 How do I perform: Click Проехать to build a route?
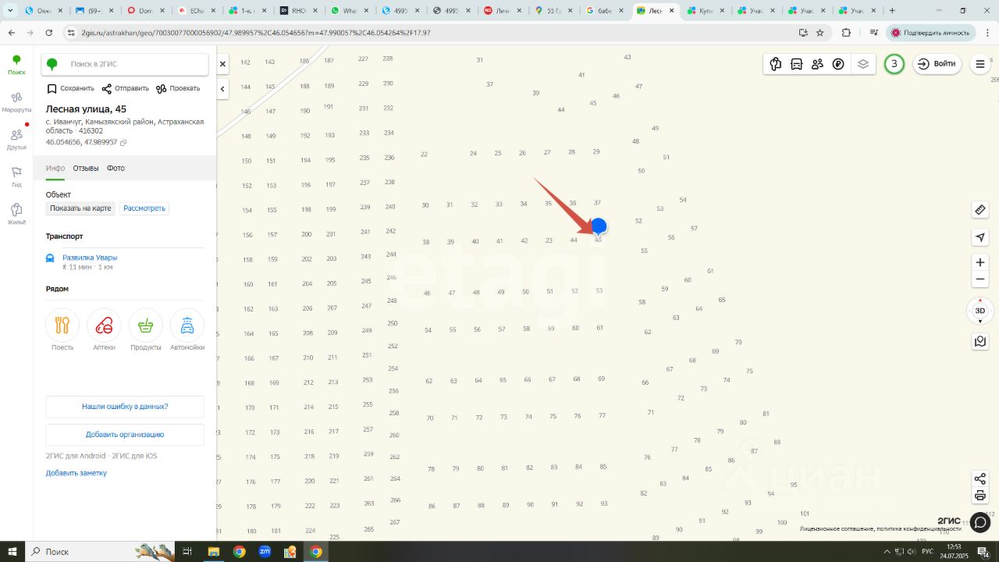(x=178, y=88)
